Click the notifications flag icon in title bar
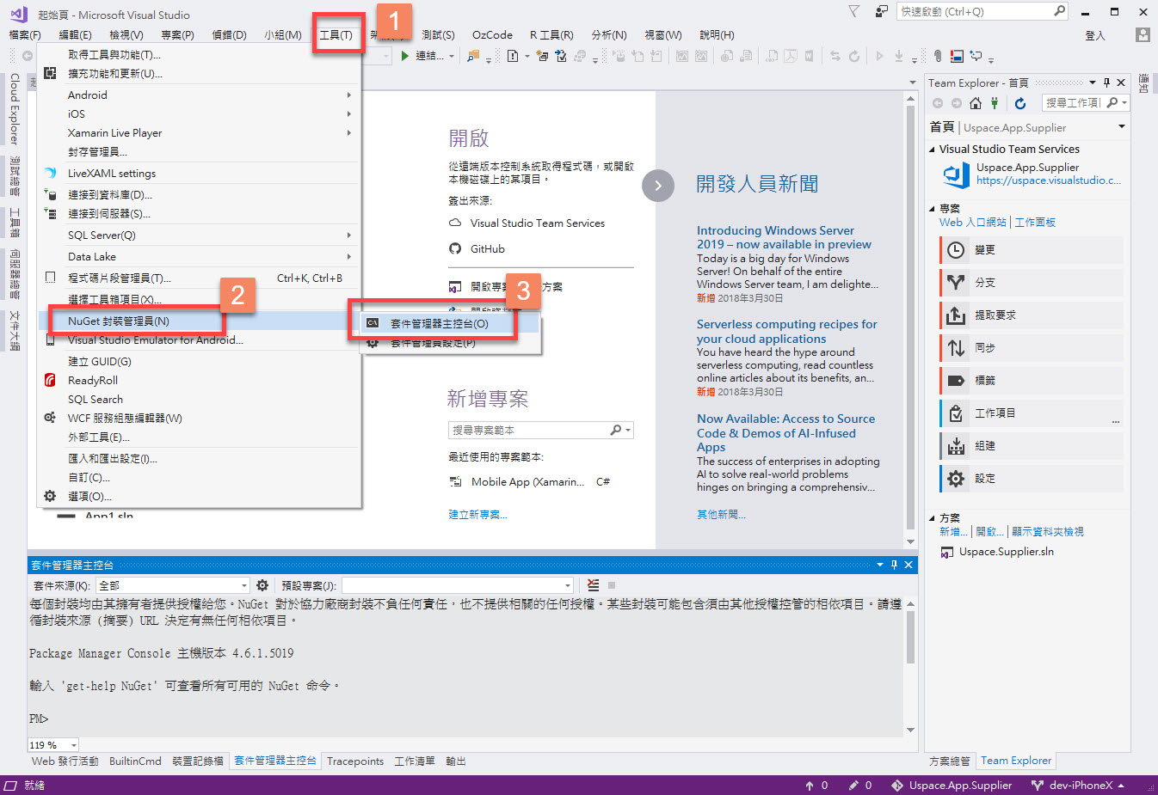 (853, 11)
